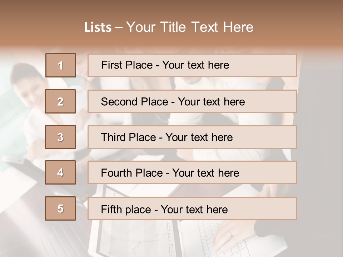The height and width of the screenshot is (257, 343).
Task: Click 'Your Title Text Here' in title
Action: [190, 27]
